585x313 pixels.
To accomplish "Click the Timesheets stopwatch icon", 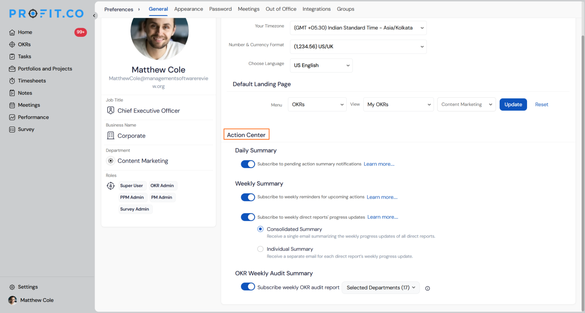I will coord(12,81).
